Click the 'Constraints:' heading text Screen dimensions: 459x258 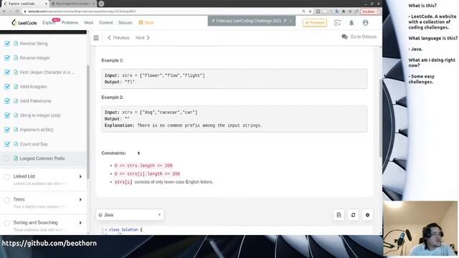pos(113,153)
